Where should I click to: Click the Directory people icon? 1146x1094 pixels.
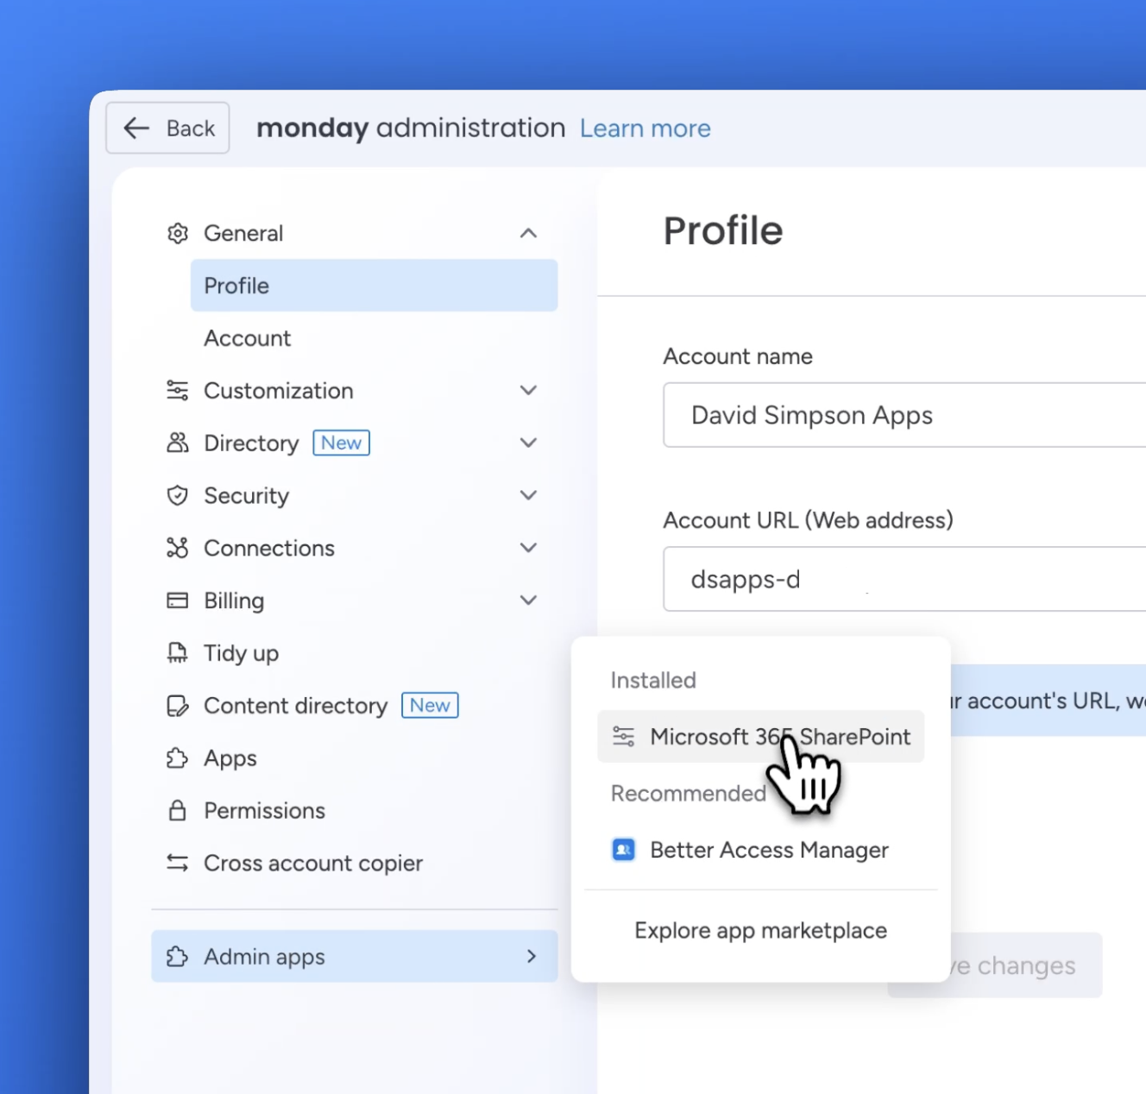click(178, 443)
